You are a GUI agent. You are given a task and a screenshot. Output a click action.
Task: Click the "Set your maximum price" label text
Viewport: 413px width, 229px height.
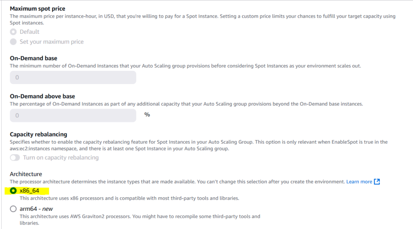tap(52, 42)
